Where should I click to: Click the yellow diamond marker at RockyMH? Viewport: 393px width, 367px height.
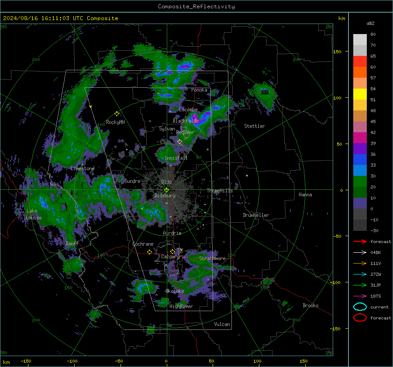click(x=117, y=114)
